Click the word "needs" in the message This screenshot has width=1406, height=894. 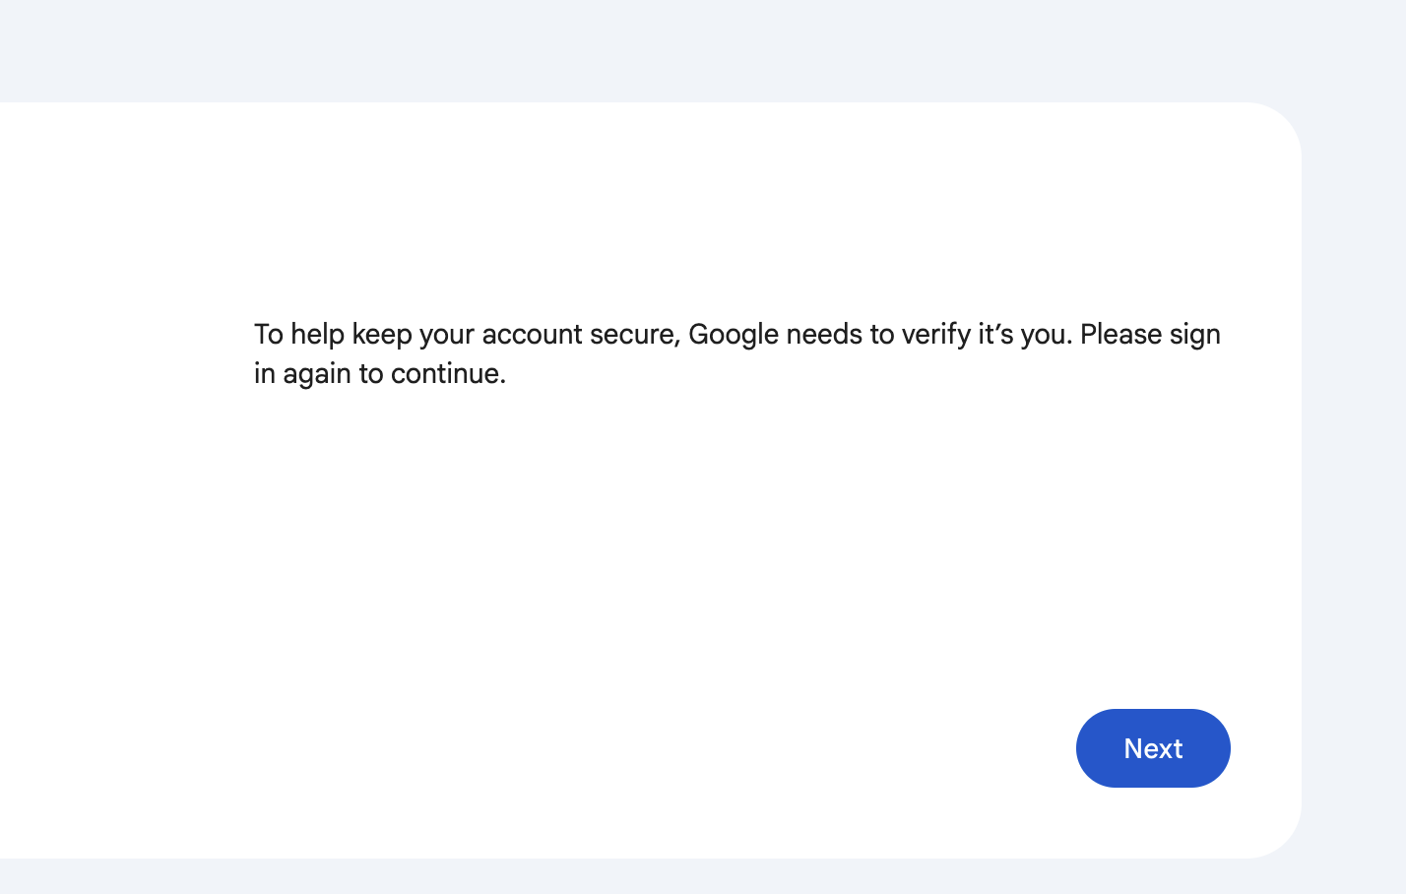pyautogui.click(x=824, y=335)
